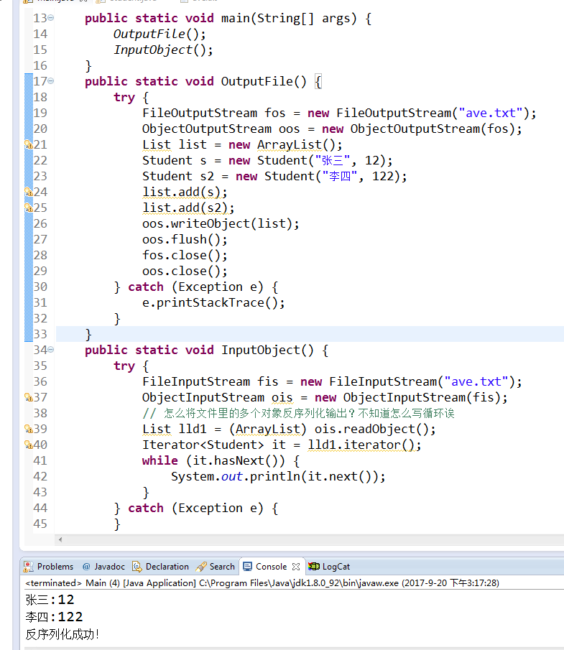Click the "张三" string on line 22
The width and height of the screenshot is (564, 650).
[x=333, y=160]
